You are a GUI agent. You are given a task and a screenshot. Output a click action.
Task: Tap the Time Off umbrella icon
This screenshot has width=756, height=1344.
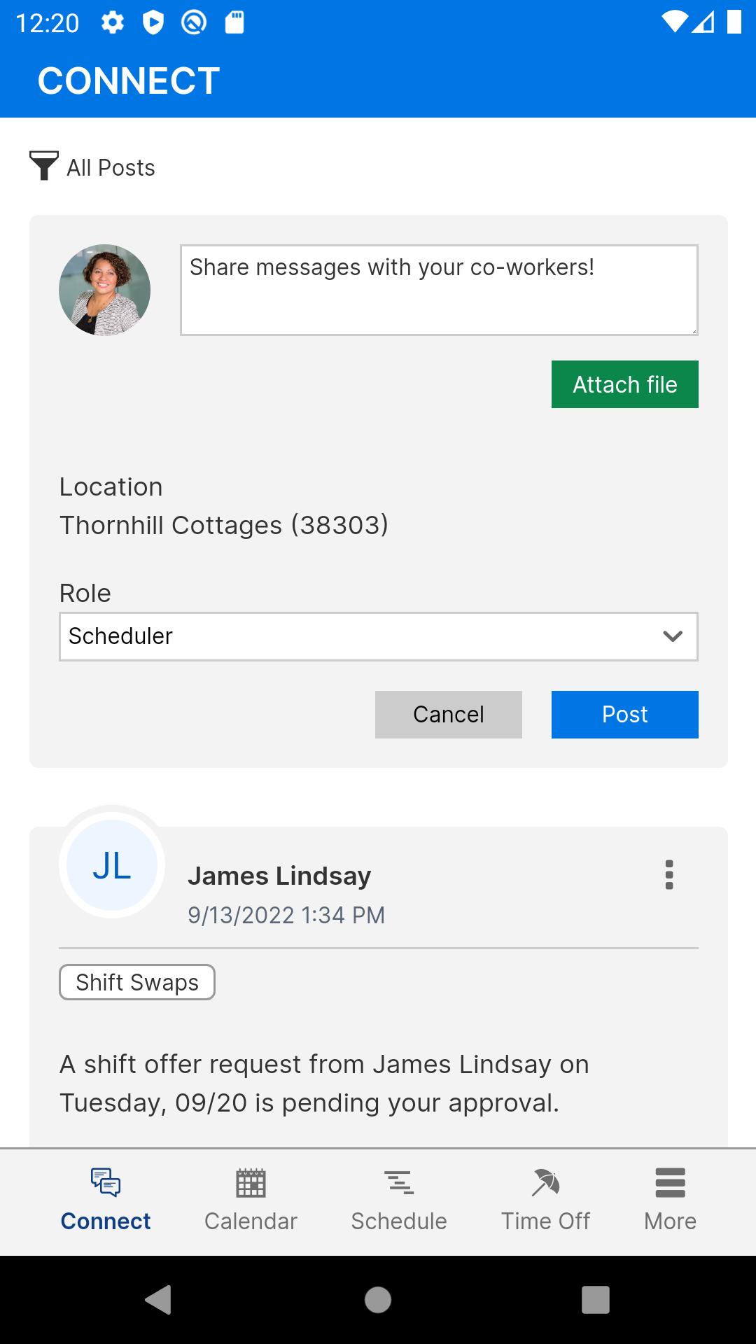tap(545, 1182)
